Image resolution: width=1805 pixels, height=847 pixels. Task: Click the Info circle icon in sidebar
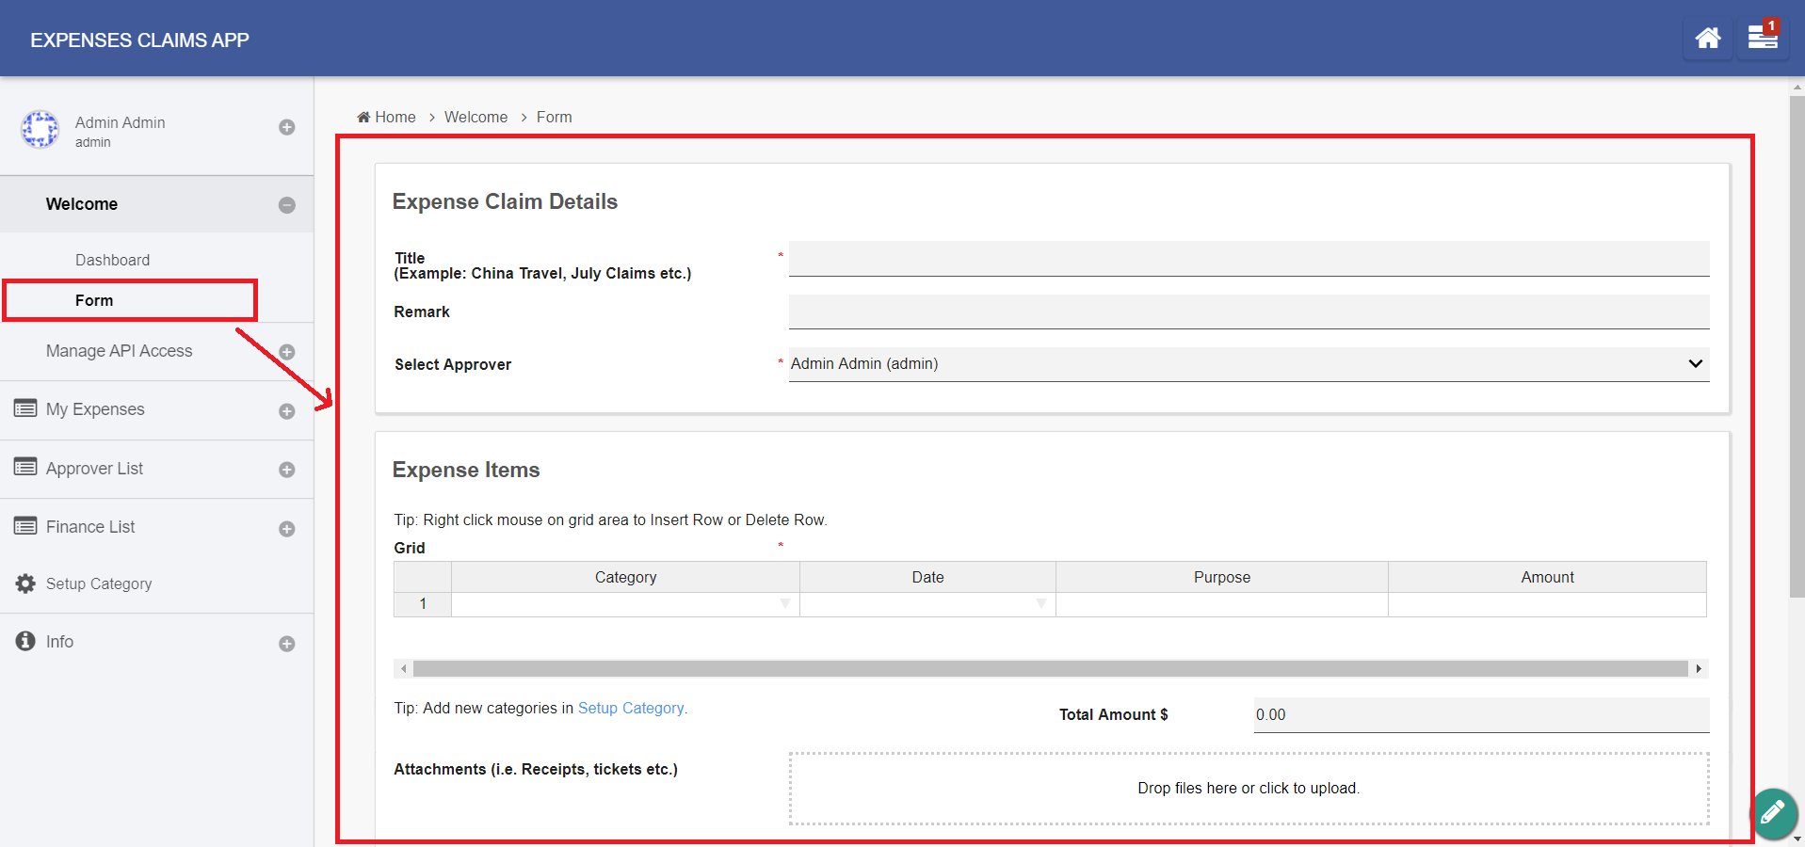(25, 641)
